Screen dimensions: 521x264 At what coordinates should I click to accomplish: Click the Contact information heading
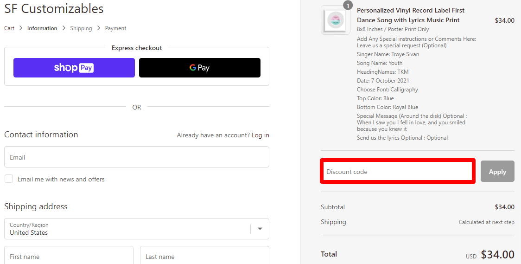click(x=41, y=135)
